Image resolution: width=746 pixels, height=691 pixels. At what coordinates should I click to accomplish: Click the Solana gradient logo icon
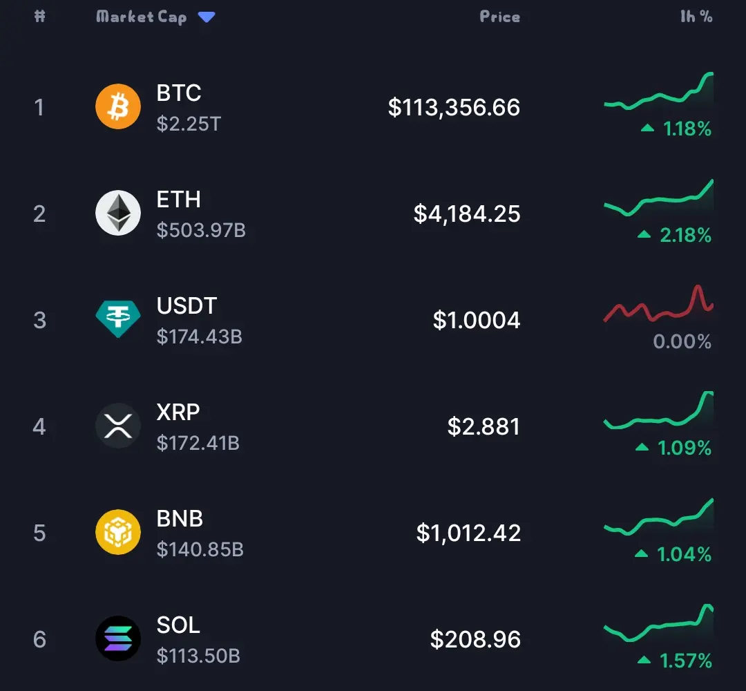point(118,638)
